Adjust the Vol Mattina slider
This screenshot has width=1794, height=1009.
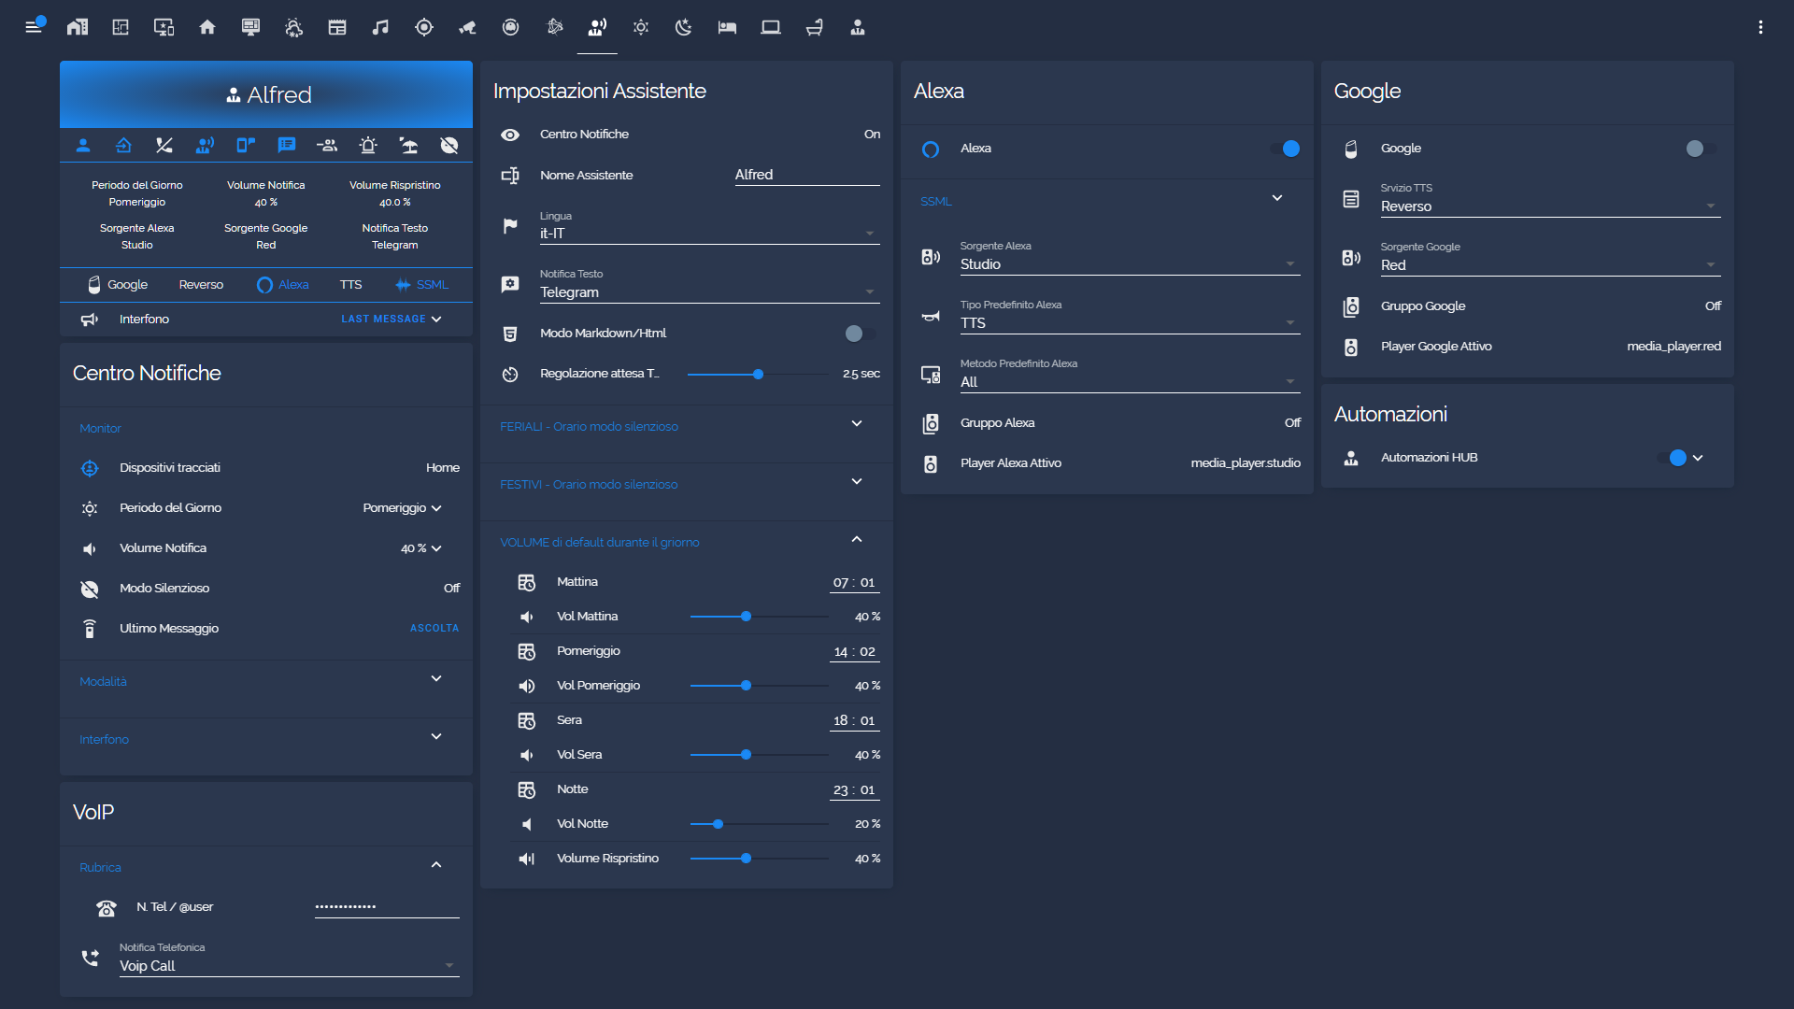tap(759, 617)
